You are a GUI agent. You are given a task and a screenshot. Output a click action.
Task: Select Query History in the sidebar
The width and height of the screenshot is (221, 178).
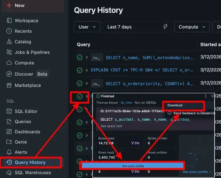(x=30, y=162)
